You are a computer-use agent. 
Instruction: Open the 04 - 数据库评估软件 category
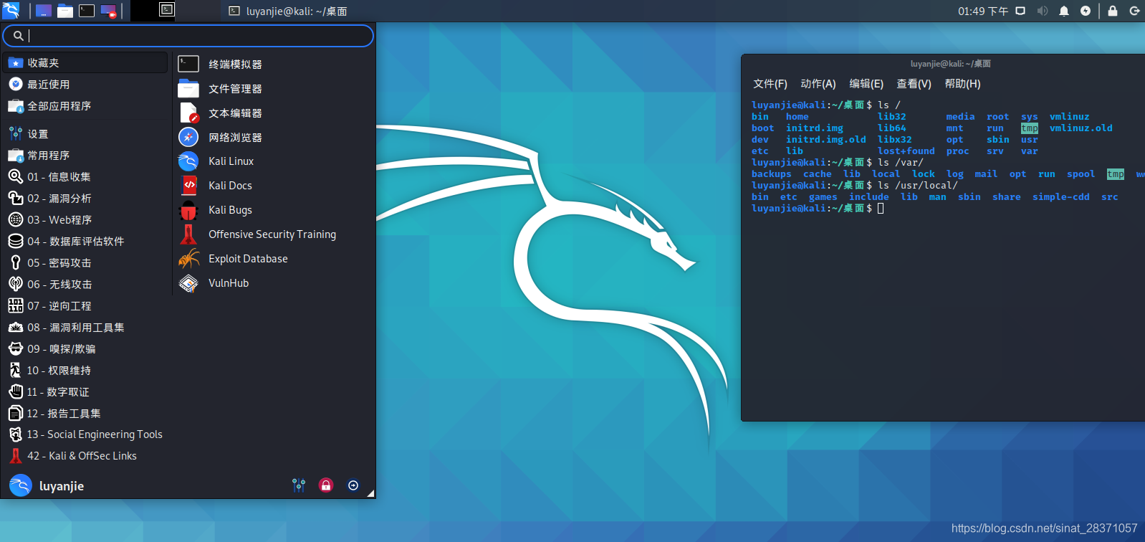point(86,241)
